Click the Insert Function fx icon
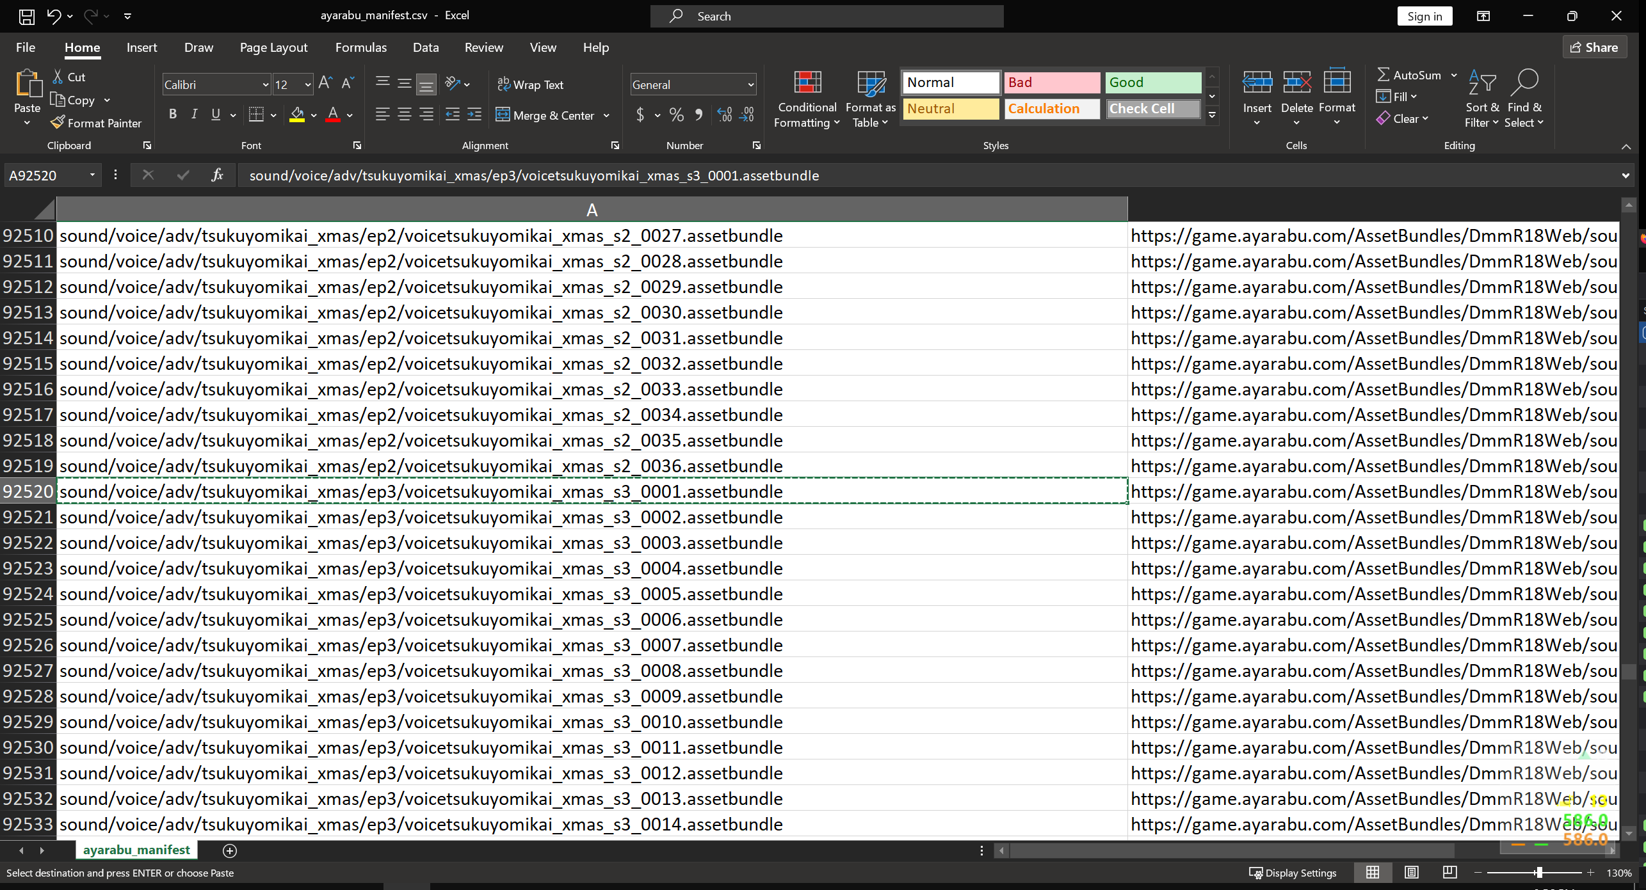1646x890 pixels. pyautogui.click(x=217, y=175)
